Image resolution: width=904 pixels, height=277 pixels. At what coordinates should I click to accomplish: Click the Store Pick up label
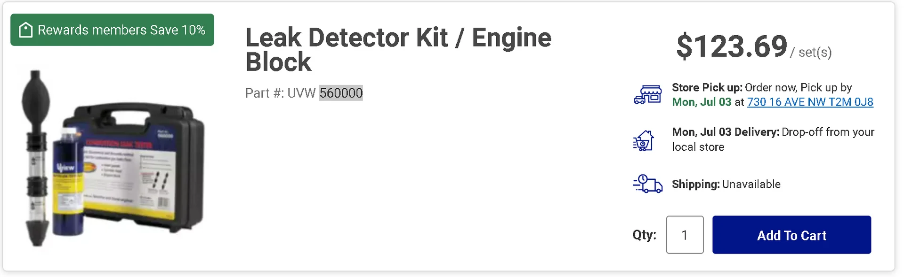tap(707, 87)
